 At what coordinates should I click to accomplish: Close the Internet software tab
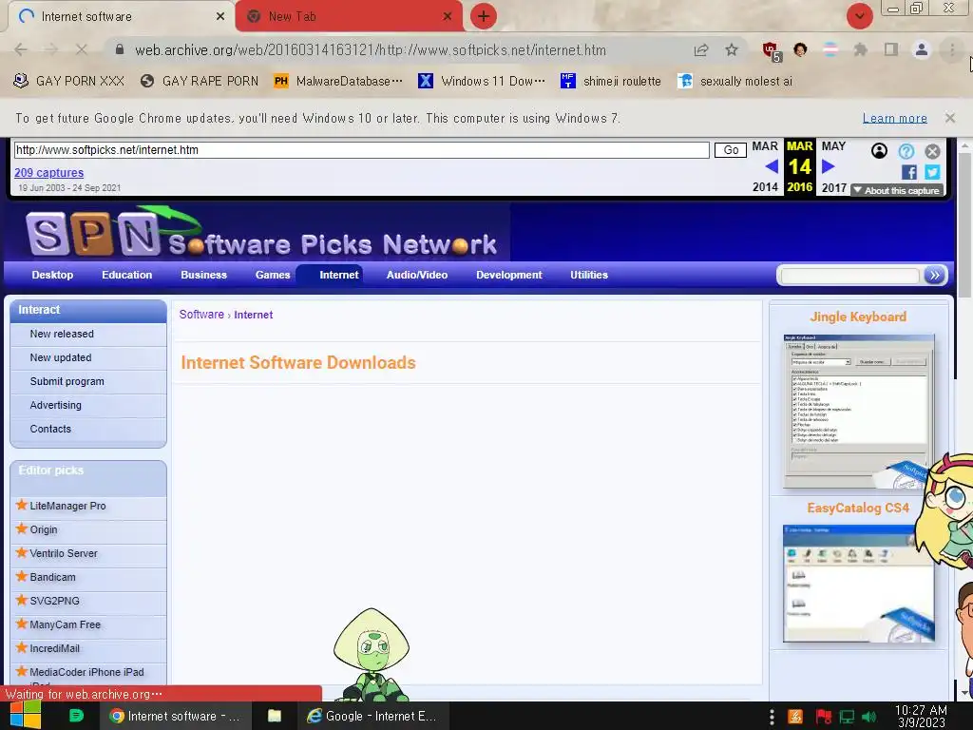pyautogui.click(x=220, y=17)
